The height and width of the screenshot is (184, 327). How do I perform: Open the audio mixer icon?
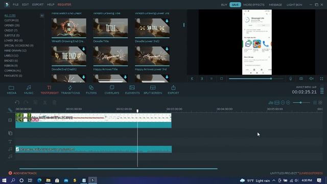click(x=271, y=103)
